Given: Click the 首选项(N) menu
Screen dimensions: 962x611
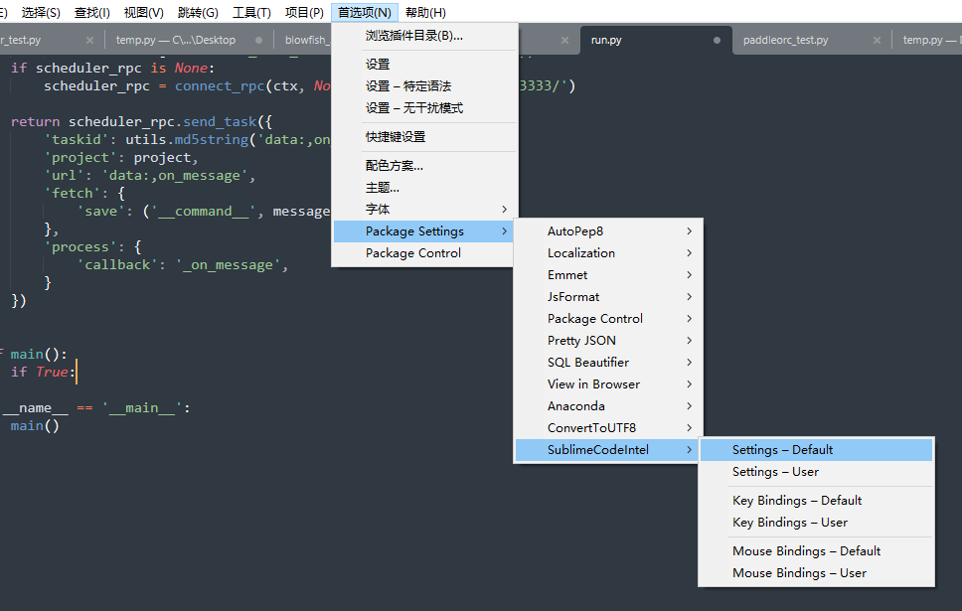Looking at the screenshot, I should coord(365,12).
